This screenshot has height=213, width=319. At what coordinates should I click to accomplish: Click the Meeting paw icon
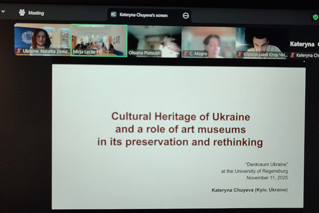click(22, 13)
